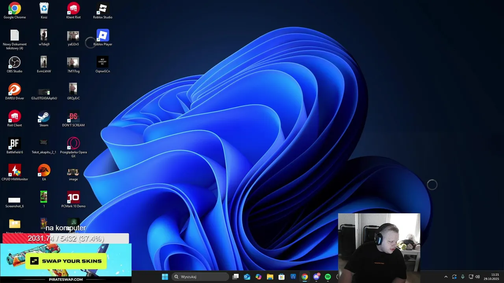This screenshot has height=283, width=504.
Task: Open the yaEJ2n5 image file
Action: click(x=73, y=38)
